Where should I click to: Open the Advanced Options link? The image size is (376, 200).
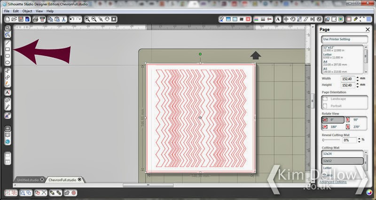coord(333,182)
